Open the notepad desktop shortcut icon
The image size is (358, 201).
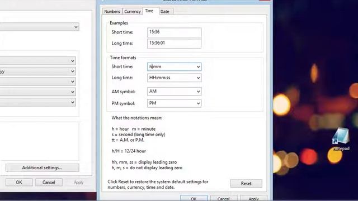click(341, 139)
